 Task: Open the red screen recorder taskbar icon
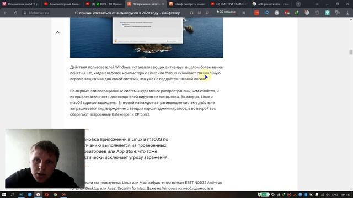pyautogui.click(x=64, y=194)
